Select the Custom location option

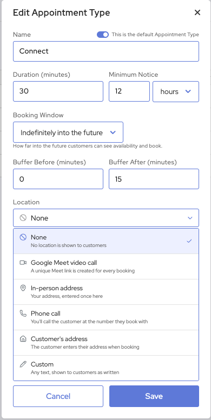pos(106,368)
